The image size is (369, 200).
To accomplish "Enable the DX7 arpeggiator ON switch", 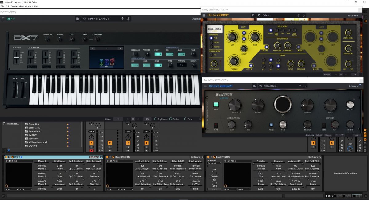I will click(135, 65).
